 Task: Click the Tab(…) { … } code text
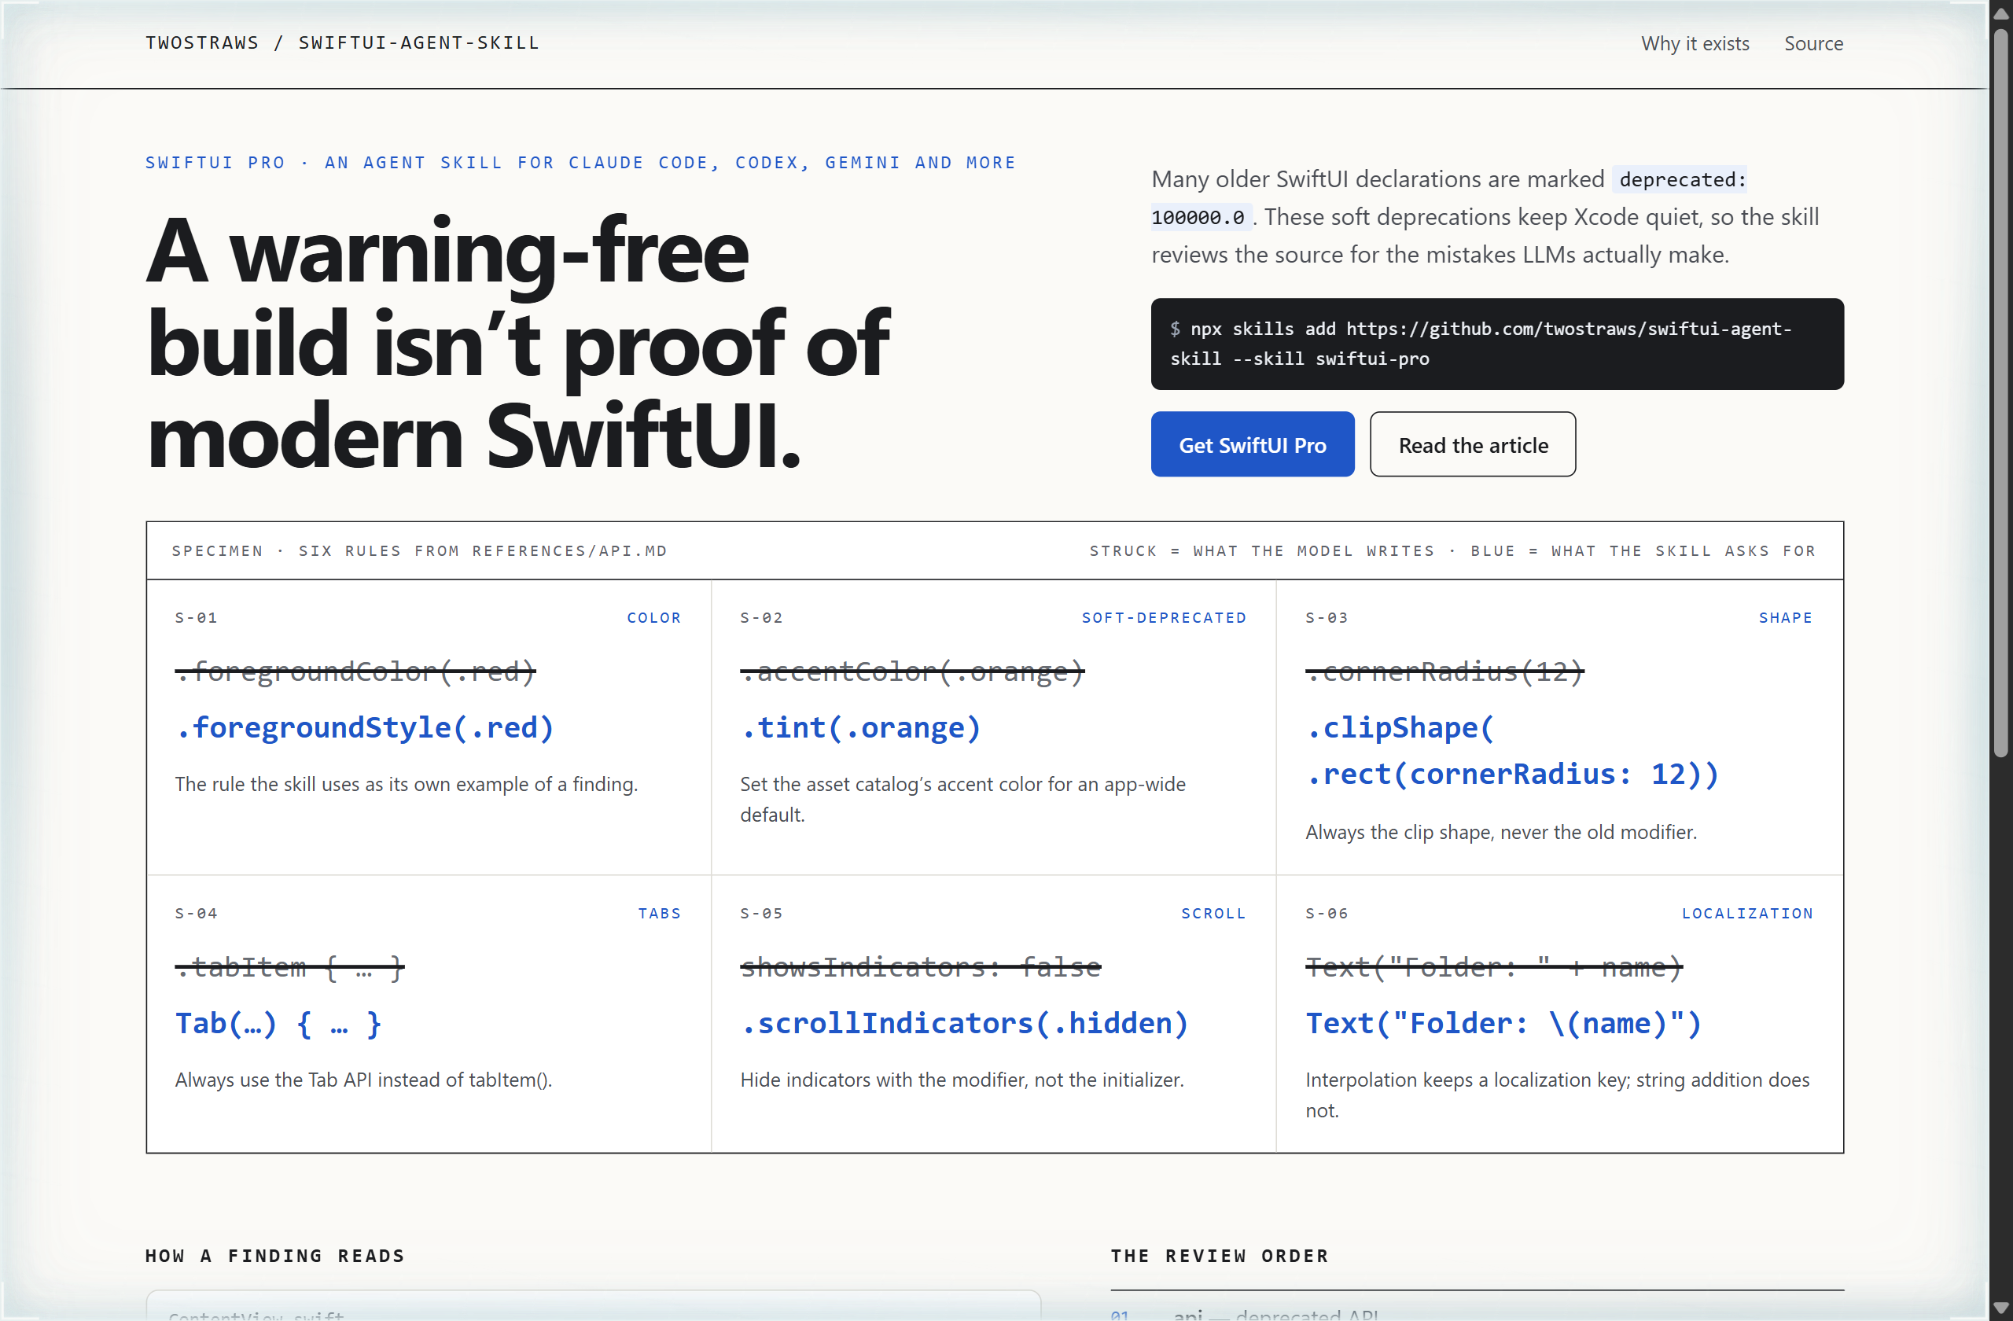[x=278, y=1023]
